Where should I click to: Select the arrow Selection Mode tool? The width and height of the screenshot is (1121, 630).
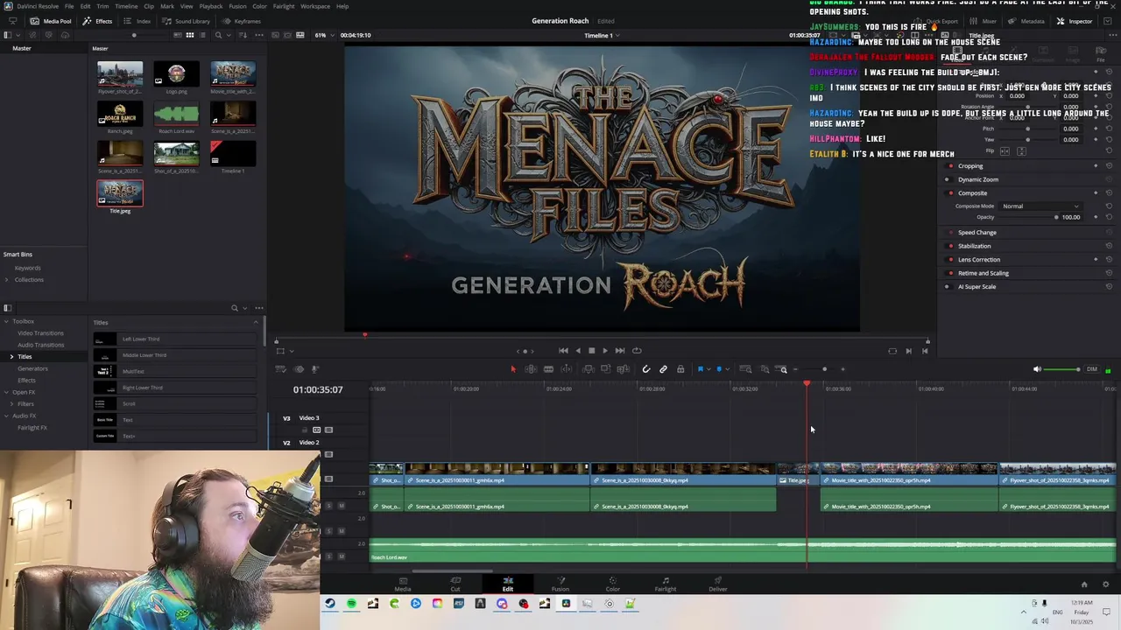coord(513,369)
